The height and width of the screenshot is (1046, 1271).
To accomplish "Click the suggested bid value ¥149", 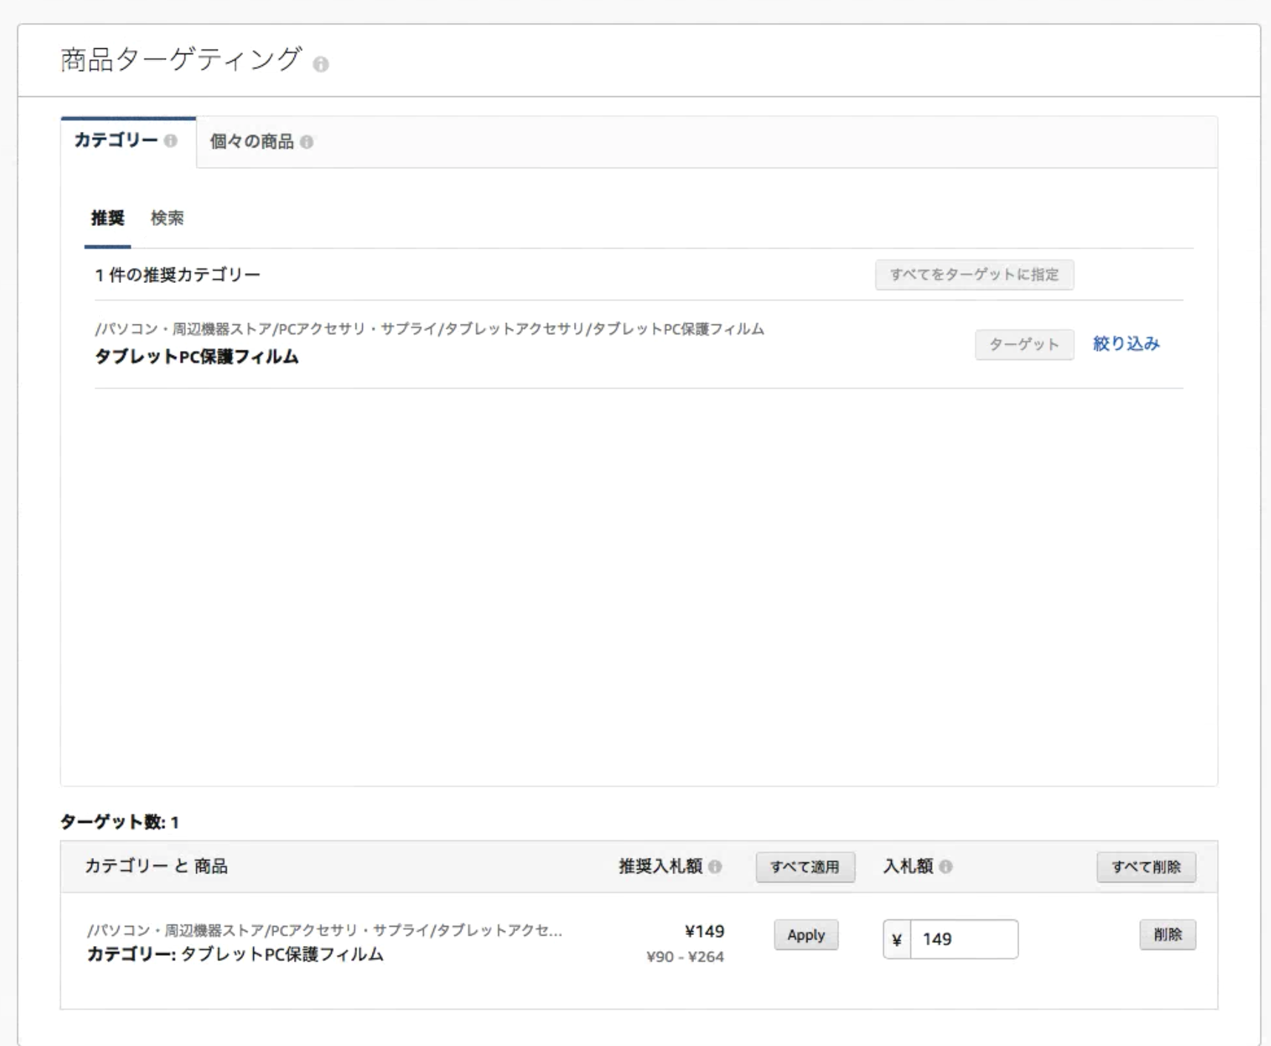I will coord(704,931).
